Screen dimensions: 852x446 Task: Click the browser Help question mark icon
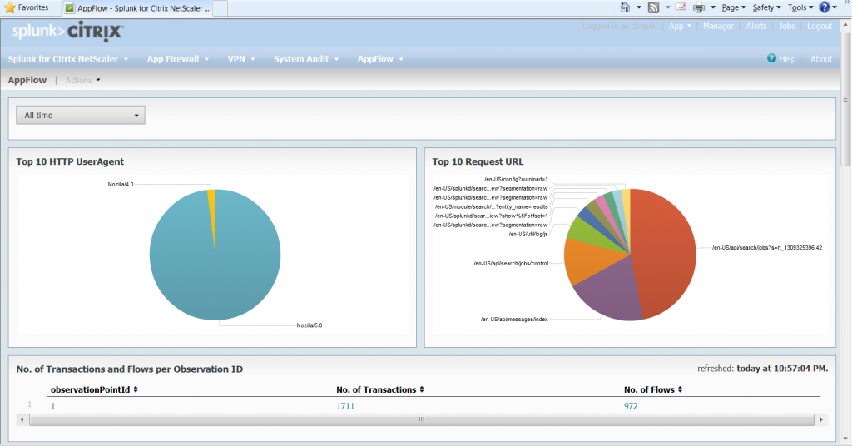[825, 7]
